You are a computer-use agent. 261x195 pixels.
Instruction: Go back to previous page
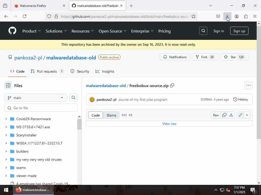tap(6, 16)
